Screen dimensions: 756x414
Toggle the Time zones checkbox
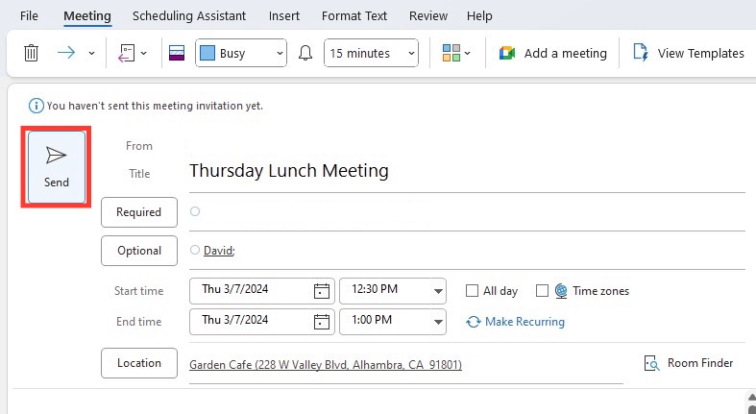tap(542, 291)
